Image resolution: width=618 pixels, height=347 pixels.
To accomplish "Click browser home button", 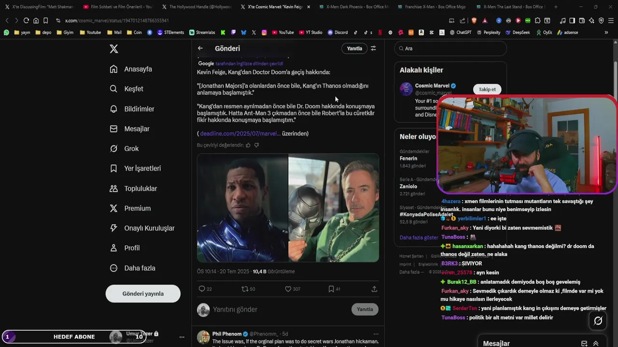I will (36, 20).
